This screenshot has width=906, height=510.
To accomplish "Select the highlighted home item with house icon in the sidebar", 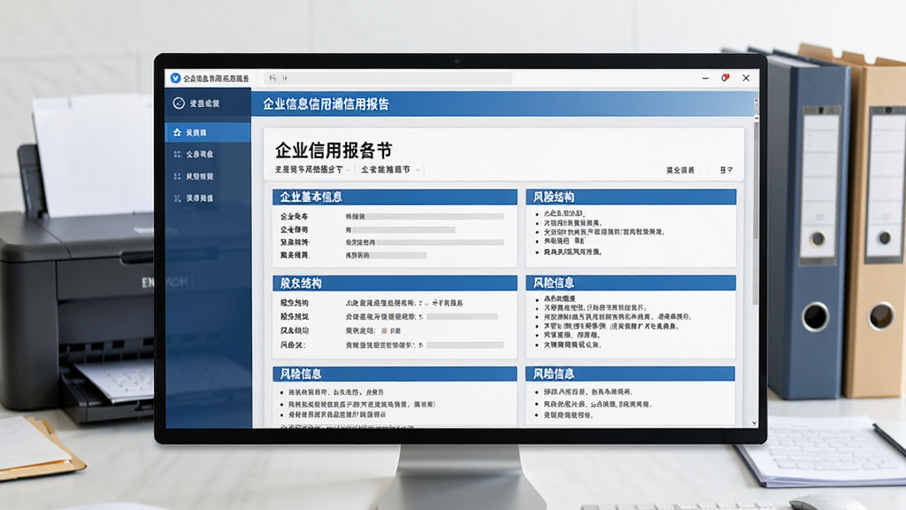I will pyautogui.click(x=208, y=133).
